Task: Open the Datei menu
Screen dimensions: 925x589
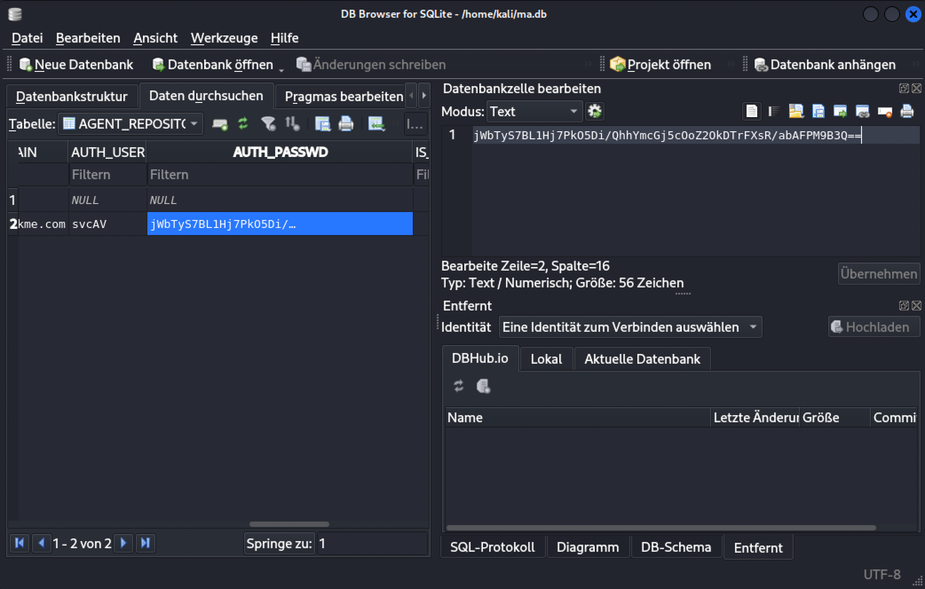Action: pyautogui.click(x=27, y=38)
